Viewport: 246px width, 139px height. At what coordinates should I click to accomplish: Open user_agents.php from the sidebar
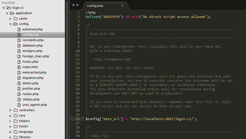(x=35, y=105)
